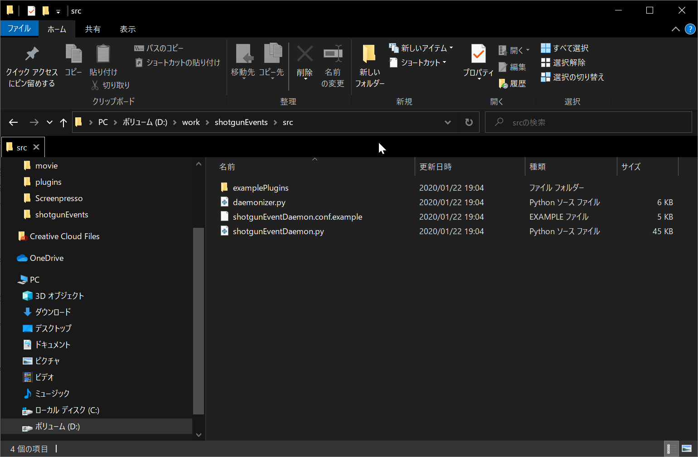Refresh the current folder view
The height and width of the screenshot is (457, 698).
tap(469, 122)
